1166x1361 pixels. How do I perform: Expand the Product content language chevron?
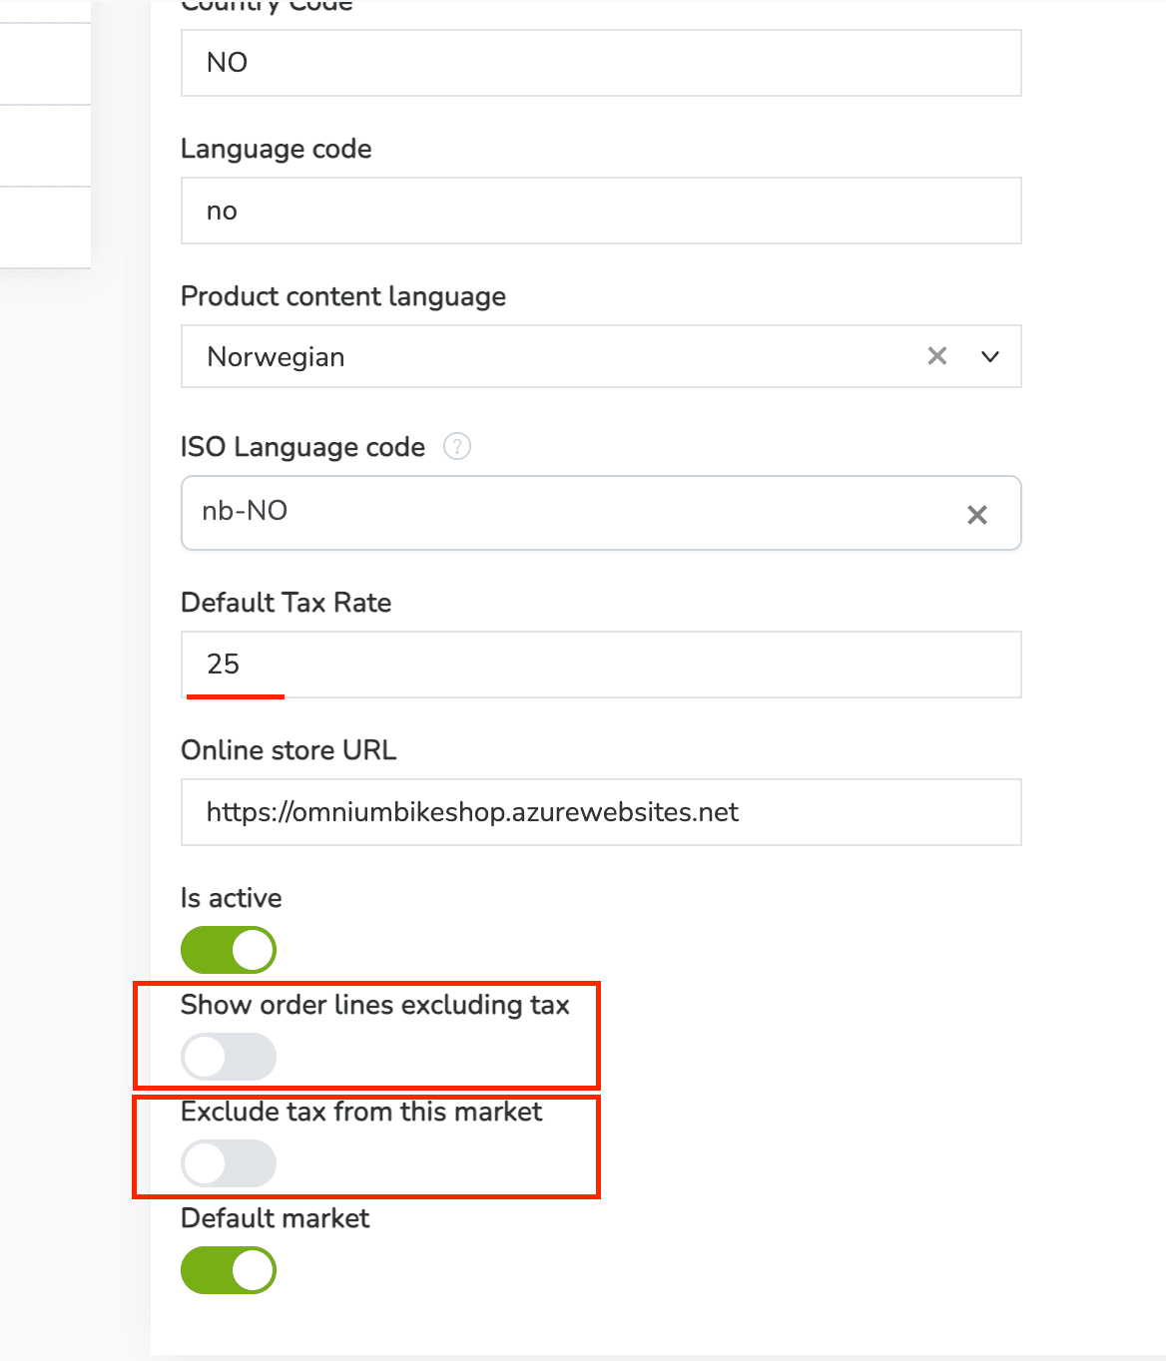(x=989, y=356)
